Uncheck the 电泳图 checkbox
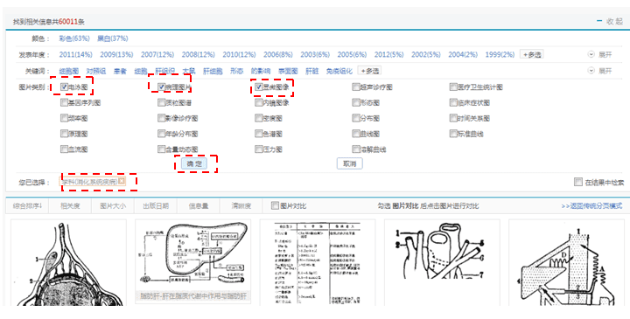This screenshot has width=630, height=319. click(x=64, y=87)
